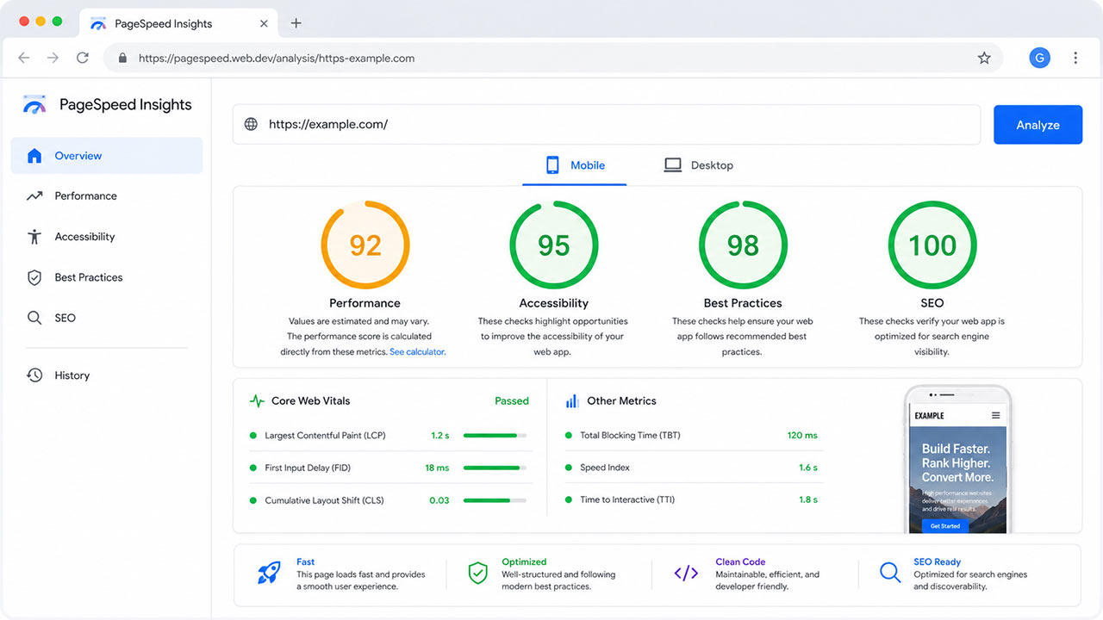1103x620 pixels.
Task: Click the Performance trend arrow icon
Action: 34,196
